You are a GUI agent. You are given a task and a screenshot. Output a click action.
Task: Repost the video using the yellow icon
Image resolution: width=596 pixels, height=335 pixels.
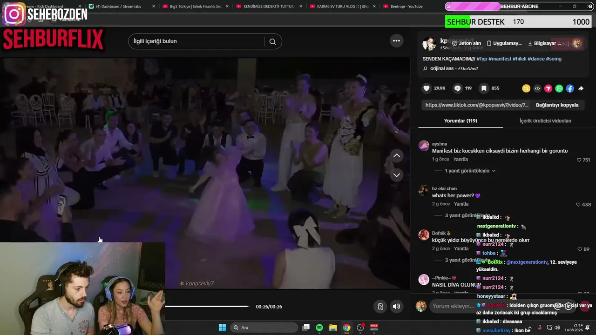526,88
